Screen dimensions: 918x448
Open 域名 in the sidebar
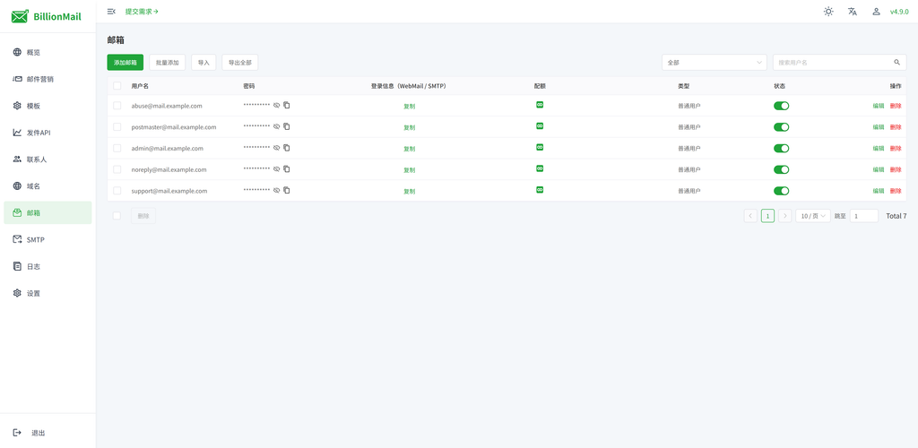[48, 186]
